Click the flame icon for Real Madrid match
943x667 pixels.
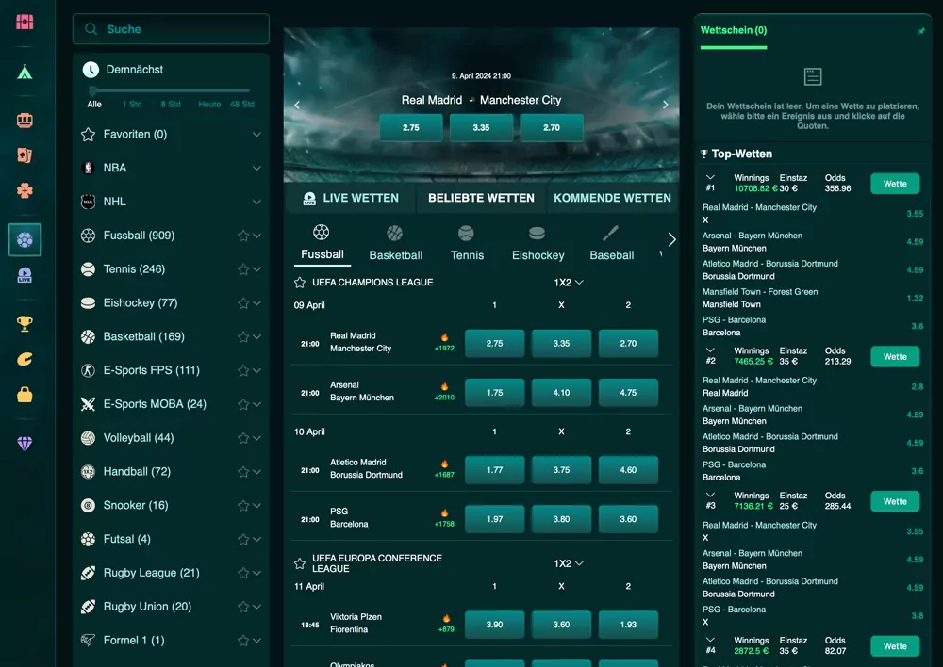tap(444, 337)
